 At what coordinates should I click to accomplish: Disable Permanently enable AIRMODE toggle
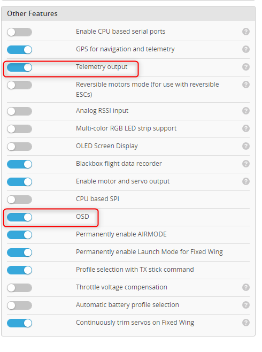[x=19, y=235]
